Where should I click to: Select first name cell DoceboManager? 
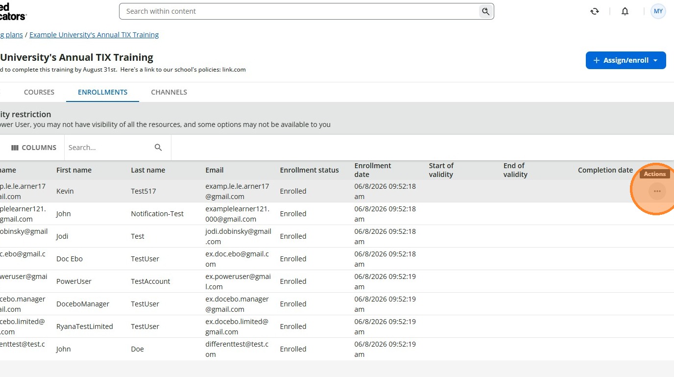[x=83, y=304]
